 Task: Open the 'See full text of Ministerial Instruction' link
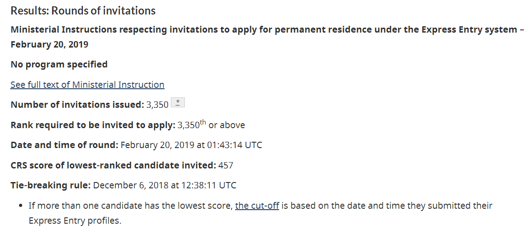(87, 85)
